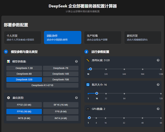
Task: Click the 模型参数与量化类型 section title
Action: [24, 52]
